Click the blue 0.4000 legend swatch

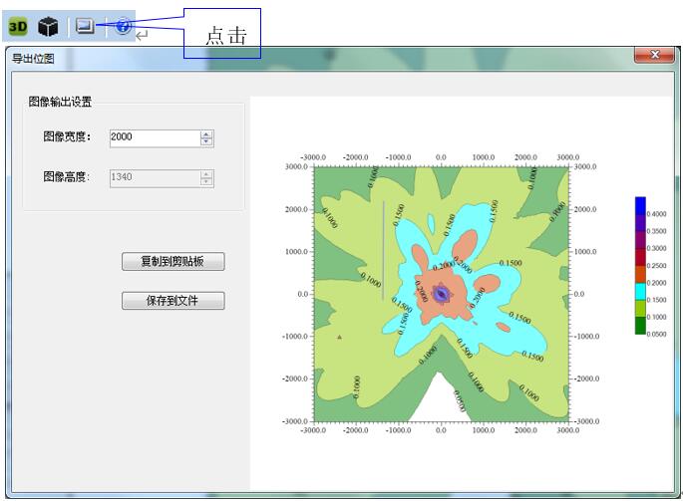point(640,205)
